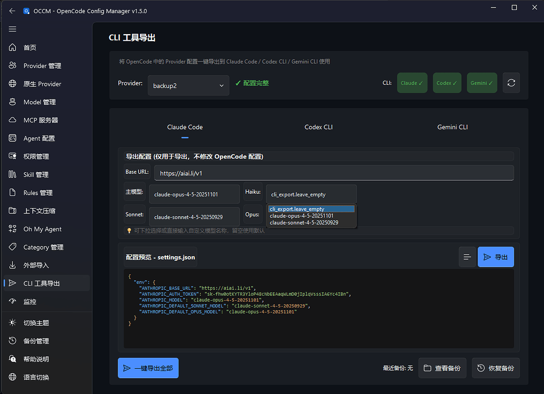
Task: Open the 主模型 model combo box
Action: (x=194, y=194)
